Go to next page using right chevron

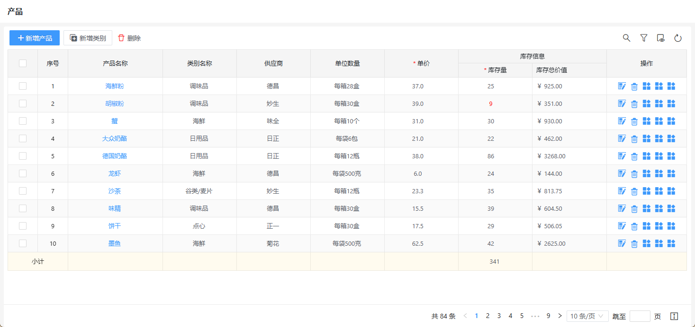pos(560,316)
